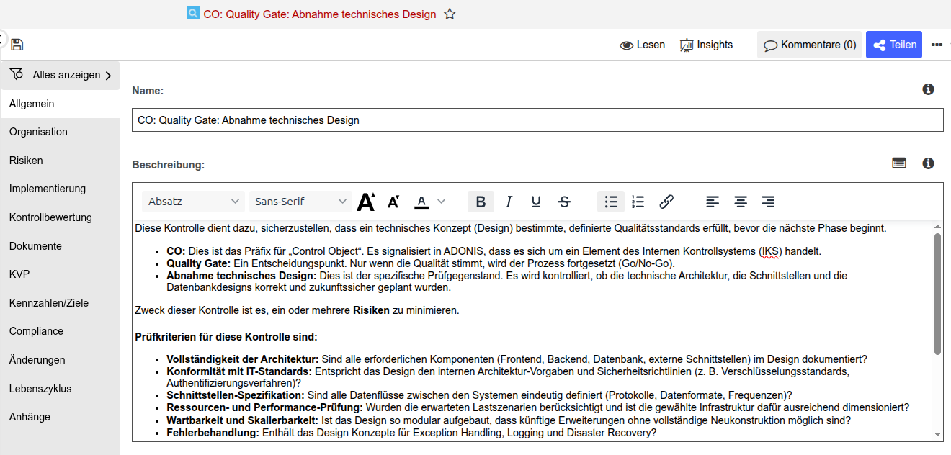Go to Implementierung tab

(x=61, y=189)
